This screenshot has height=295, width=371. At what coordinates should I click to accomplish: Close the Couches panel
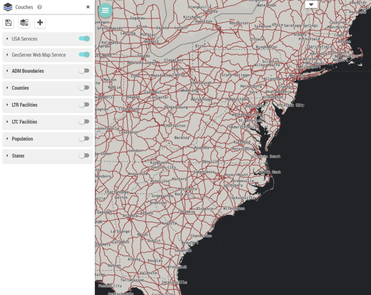click(88, 7)
